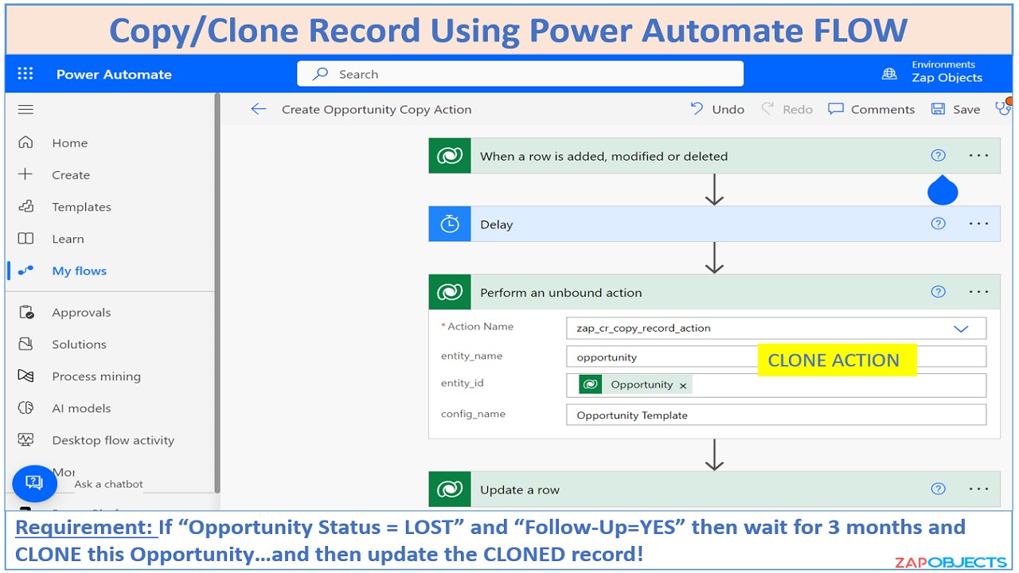Click the Search box

tap(521, 74)
